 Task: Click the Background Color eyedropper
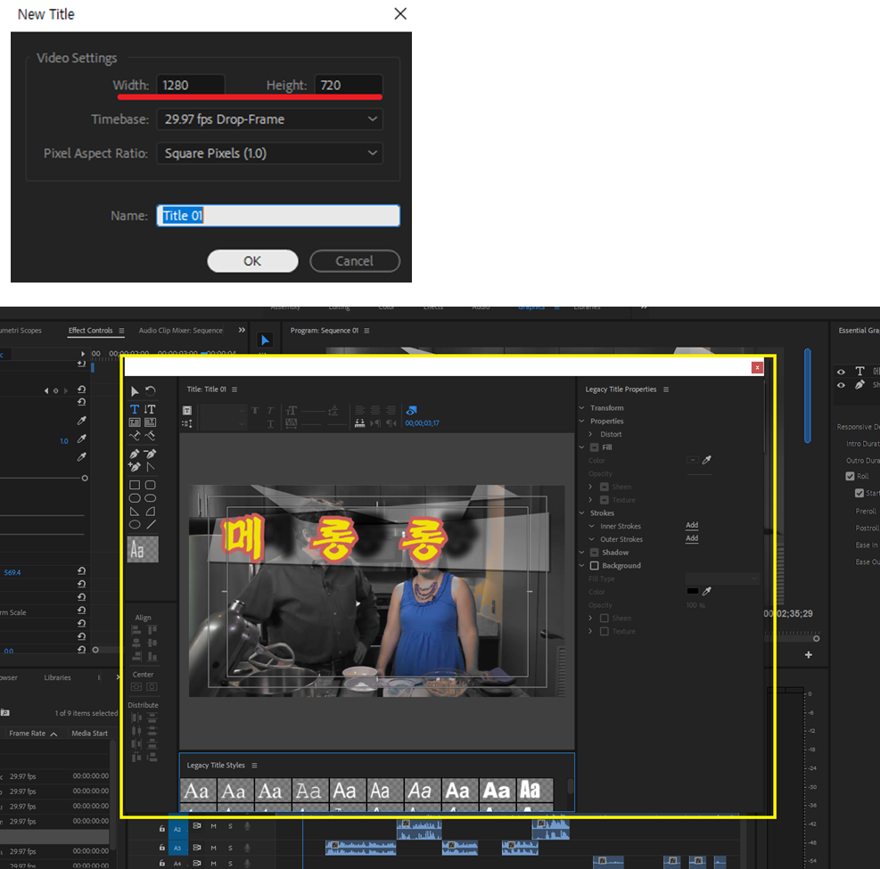click(x=707, y=591)
